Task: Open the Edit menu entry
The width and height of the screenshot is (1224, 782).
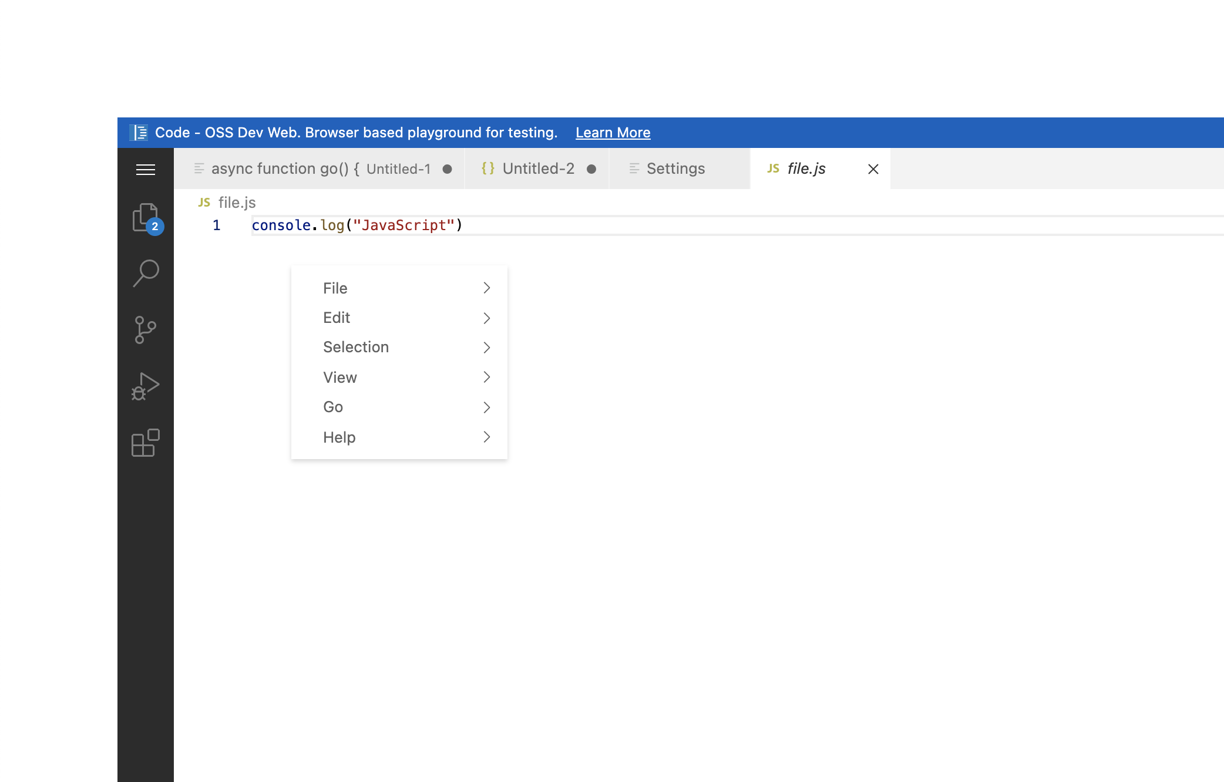Action: [336, 317]
